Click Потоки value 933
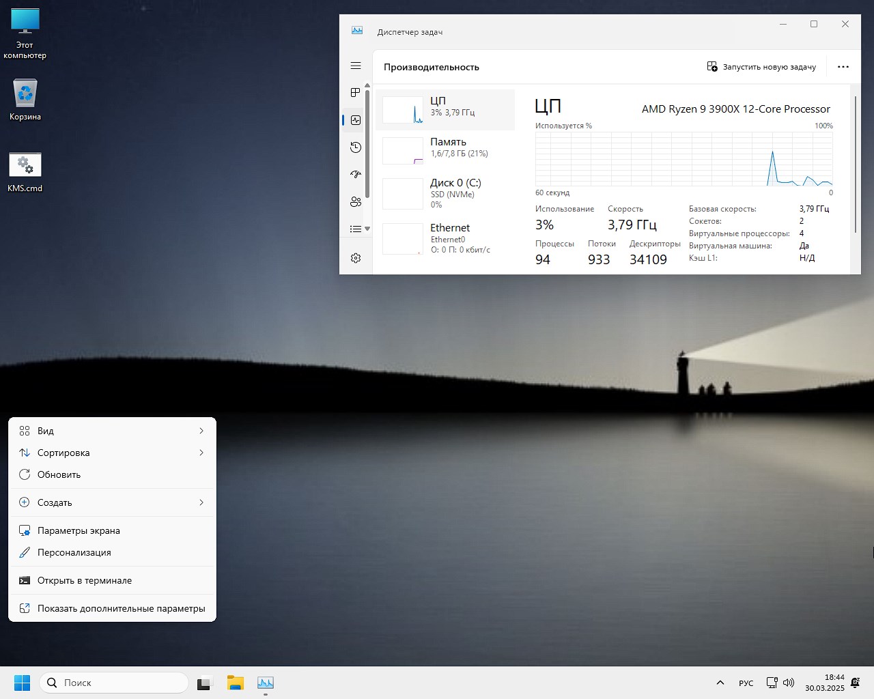The height and width of the screenshot is (699, 874). tap(599, 259)
